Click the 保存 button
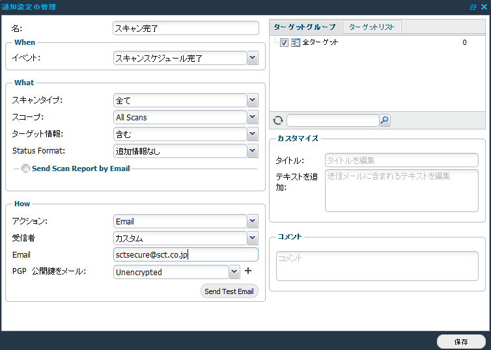Viewport: 491px width, 350px height. click(x=460, y=342)
